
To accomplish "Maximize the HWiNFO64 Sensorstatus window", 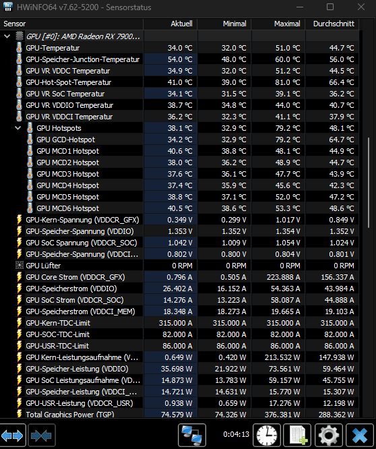I will [x=330, y=7].
